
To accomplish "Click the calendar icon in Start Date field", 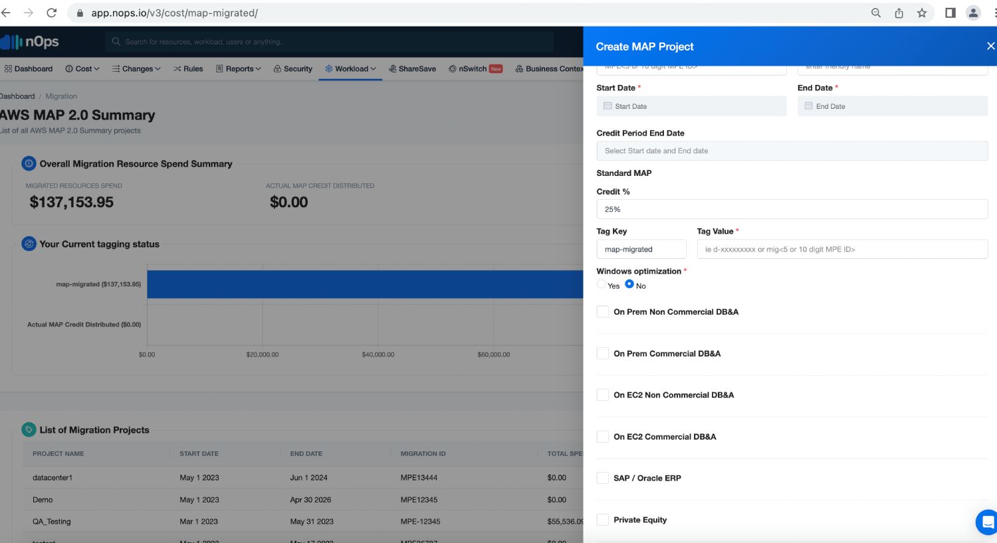I will pyautogui.click(x=608, y=106).
